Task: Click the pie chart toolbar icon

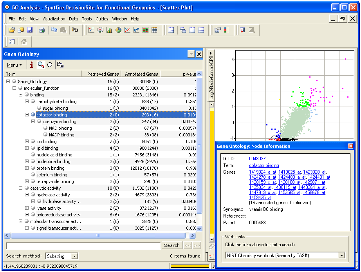Action: tap(118, 30)
